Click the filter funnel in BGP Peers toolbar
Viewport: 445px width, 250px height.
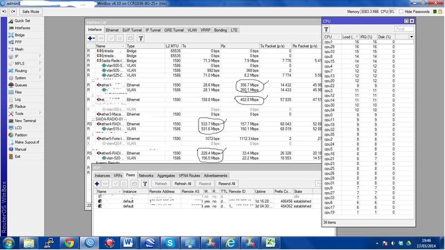(x=145, y=183)
